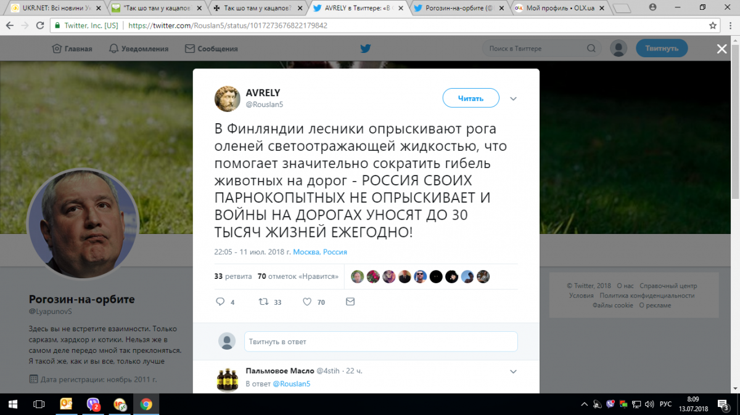Click the reply speech bubble icon
This screenshot has height=415, width=740.
click(220, 302)
